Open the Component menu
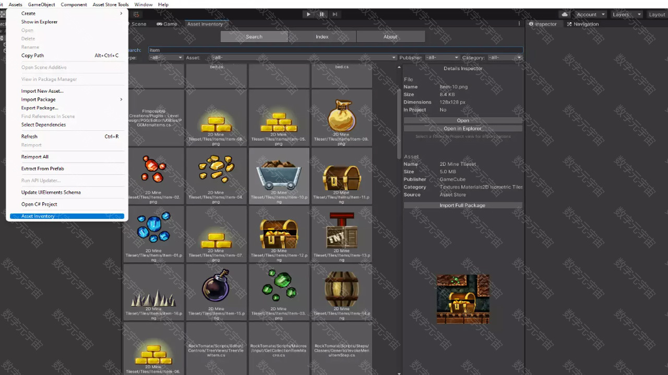 click(74, 5)
